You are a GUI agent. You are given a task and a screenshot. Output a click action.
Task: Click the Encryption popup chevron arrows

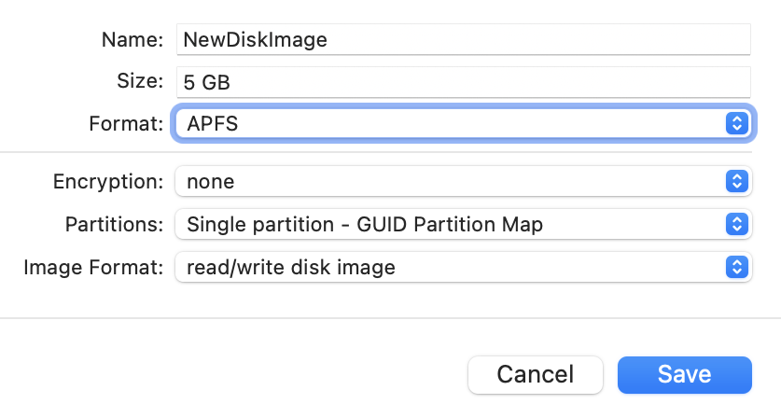coord(737,181)
